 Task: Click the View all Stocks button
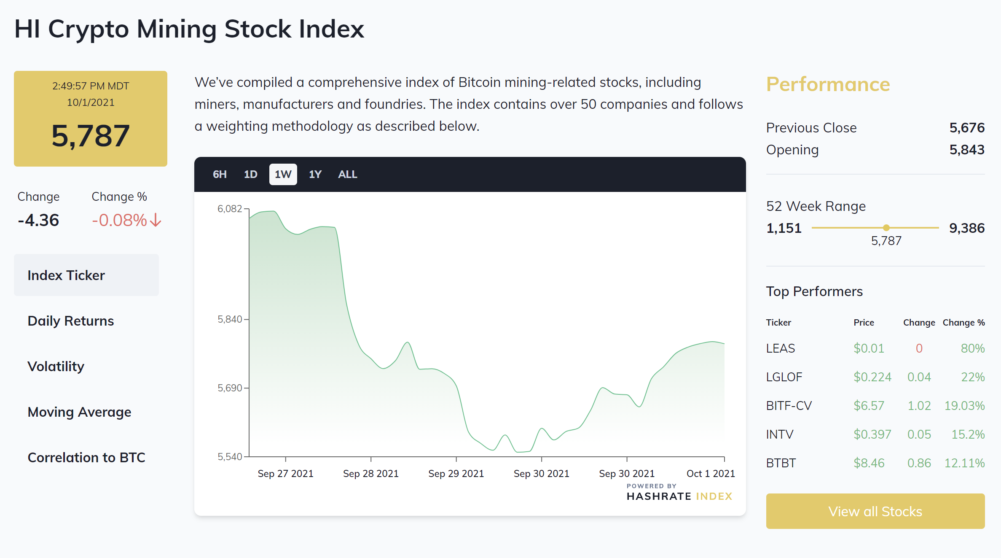875,511
